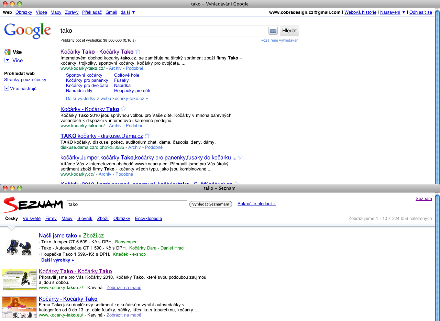Screen dimensions: 440x321
Task: Select Stránky pouze česky filter
Action: click(x=25, y=79)
